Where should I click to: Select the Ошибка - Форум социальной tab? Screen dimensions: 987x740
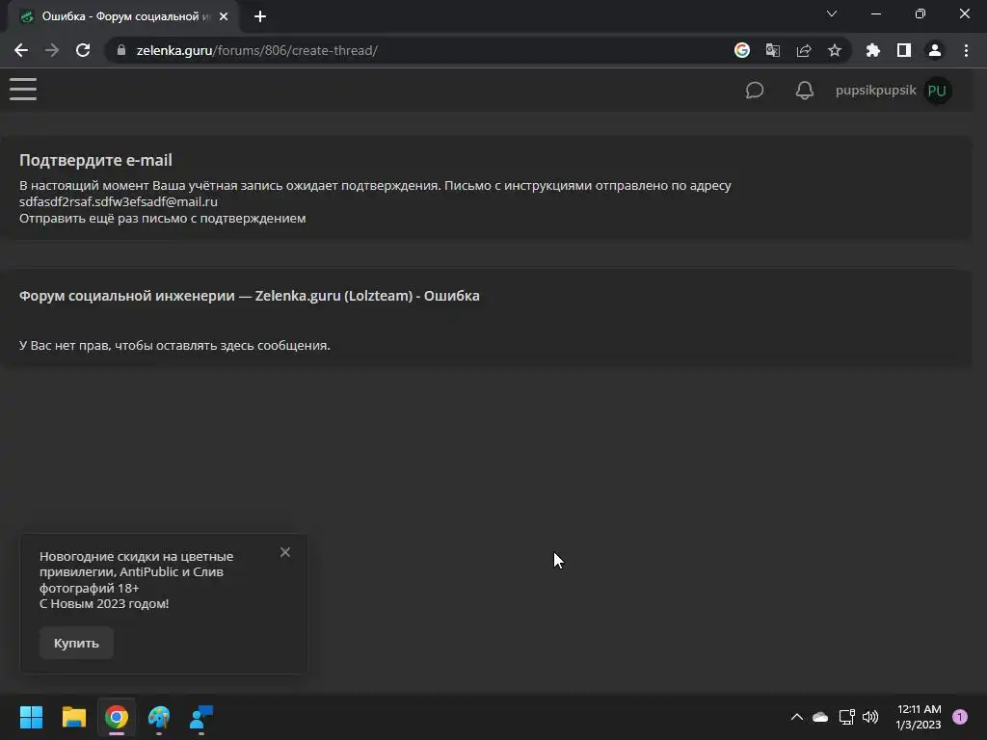point(122,16)
